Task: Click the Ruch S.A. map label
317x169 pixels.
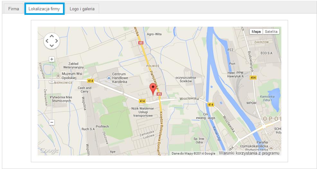Action: (88, 129)
